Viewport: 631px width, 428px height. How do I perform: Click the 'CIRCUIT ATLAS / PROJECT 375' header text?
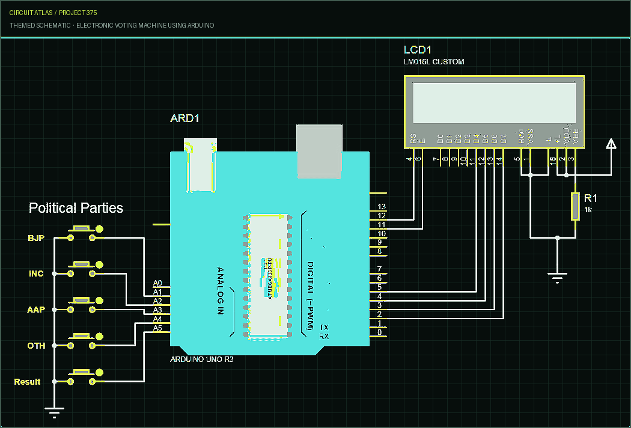[x=53, y=13]
